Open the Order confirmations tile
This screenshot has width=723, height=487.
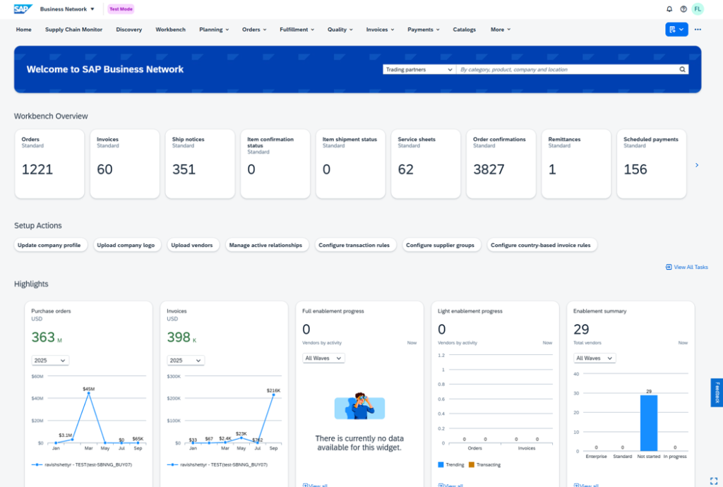[501, 164]
